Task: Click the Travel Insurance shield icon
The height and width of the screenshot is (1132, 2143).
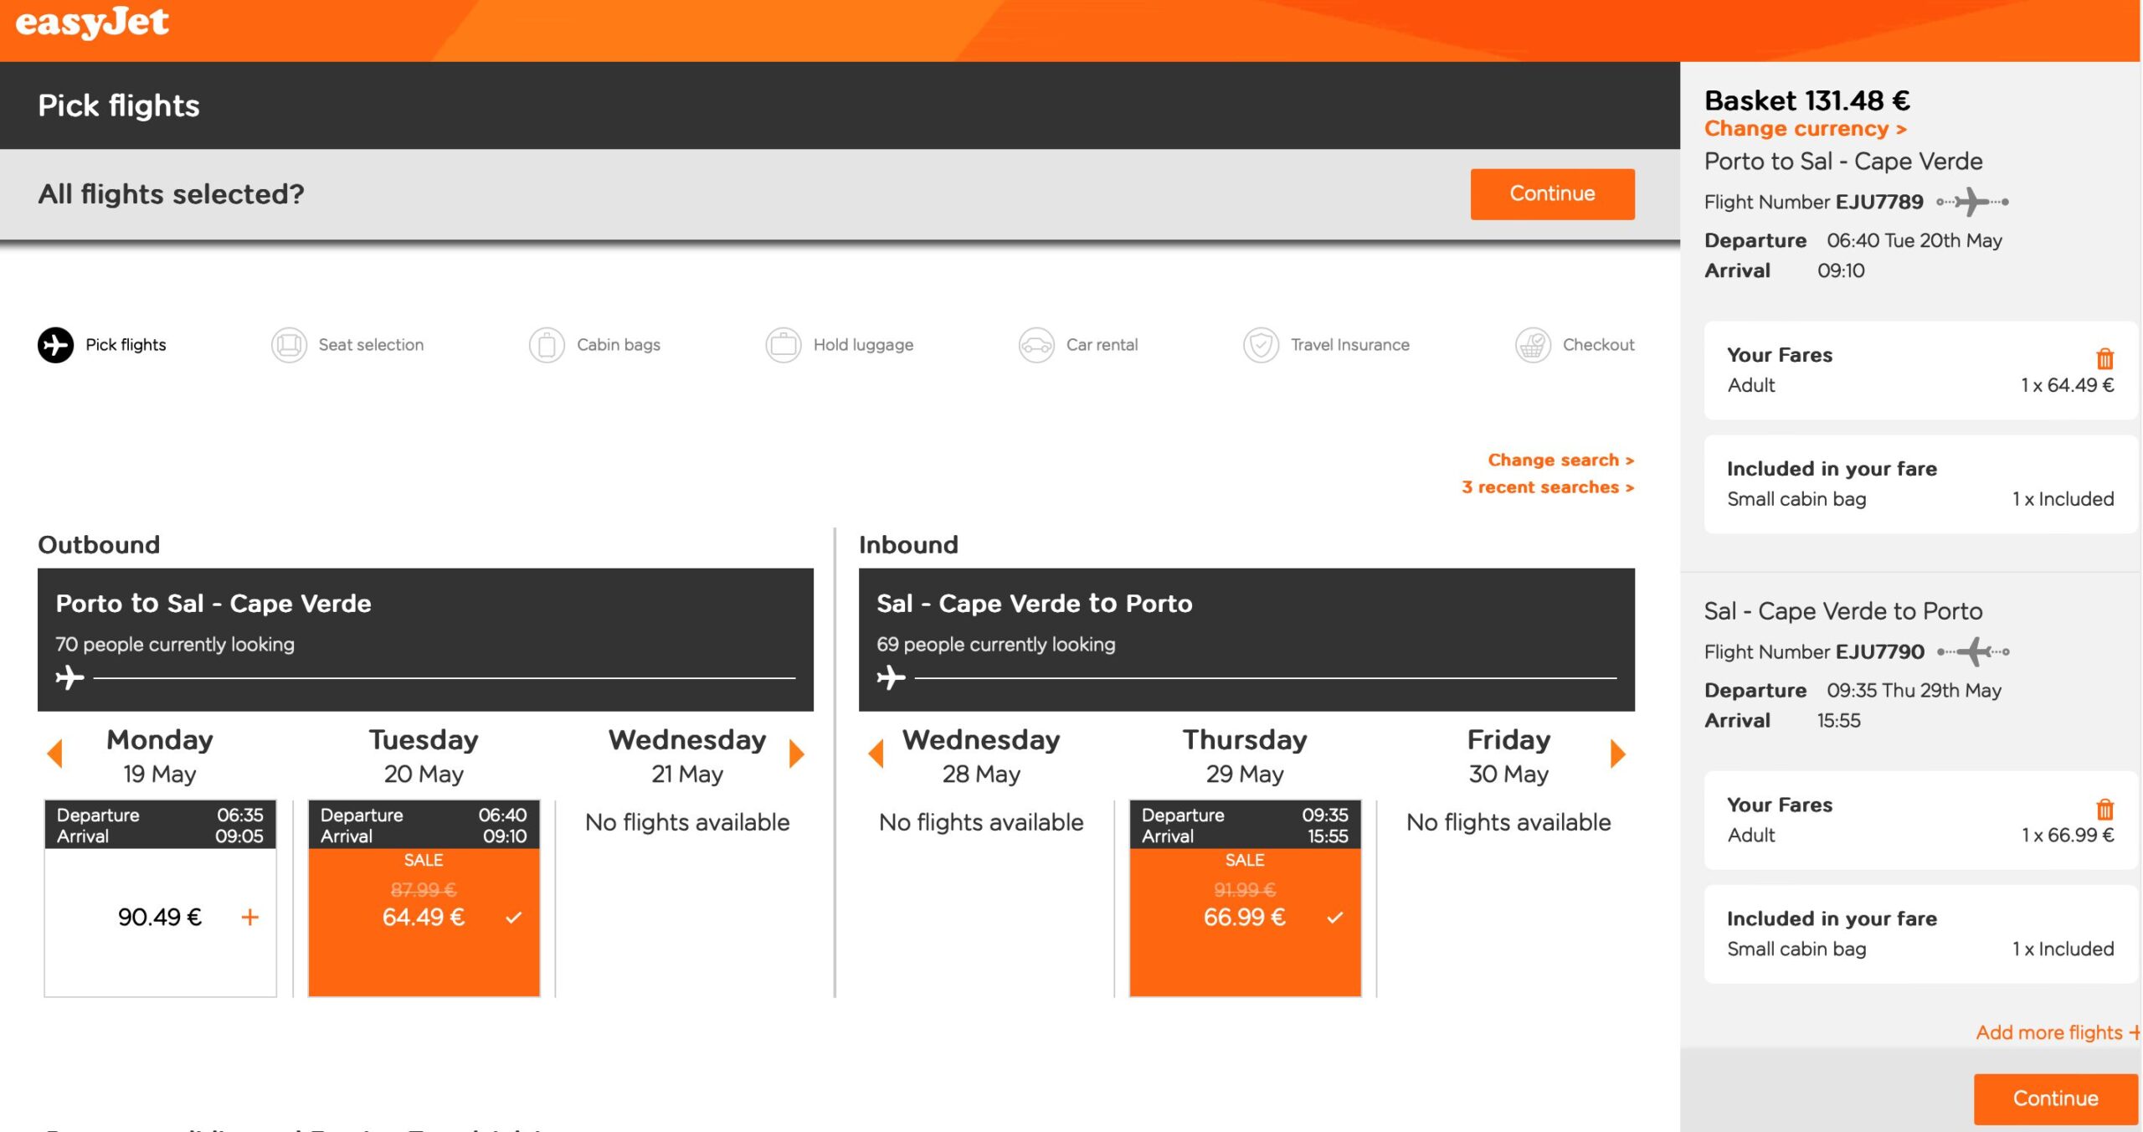Action: tap(1261, 345)
